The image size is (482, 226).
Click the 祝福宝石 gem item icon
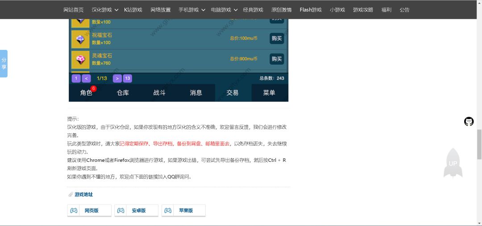tap(80, 39)
